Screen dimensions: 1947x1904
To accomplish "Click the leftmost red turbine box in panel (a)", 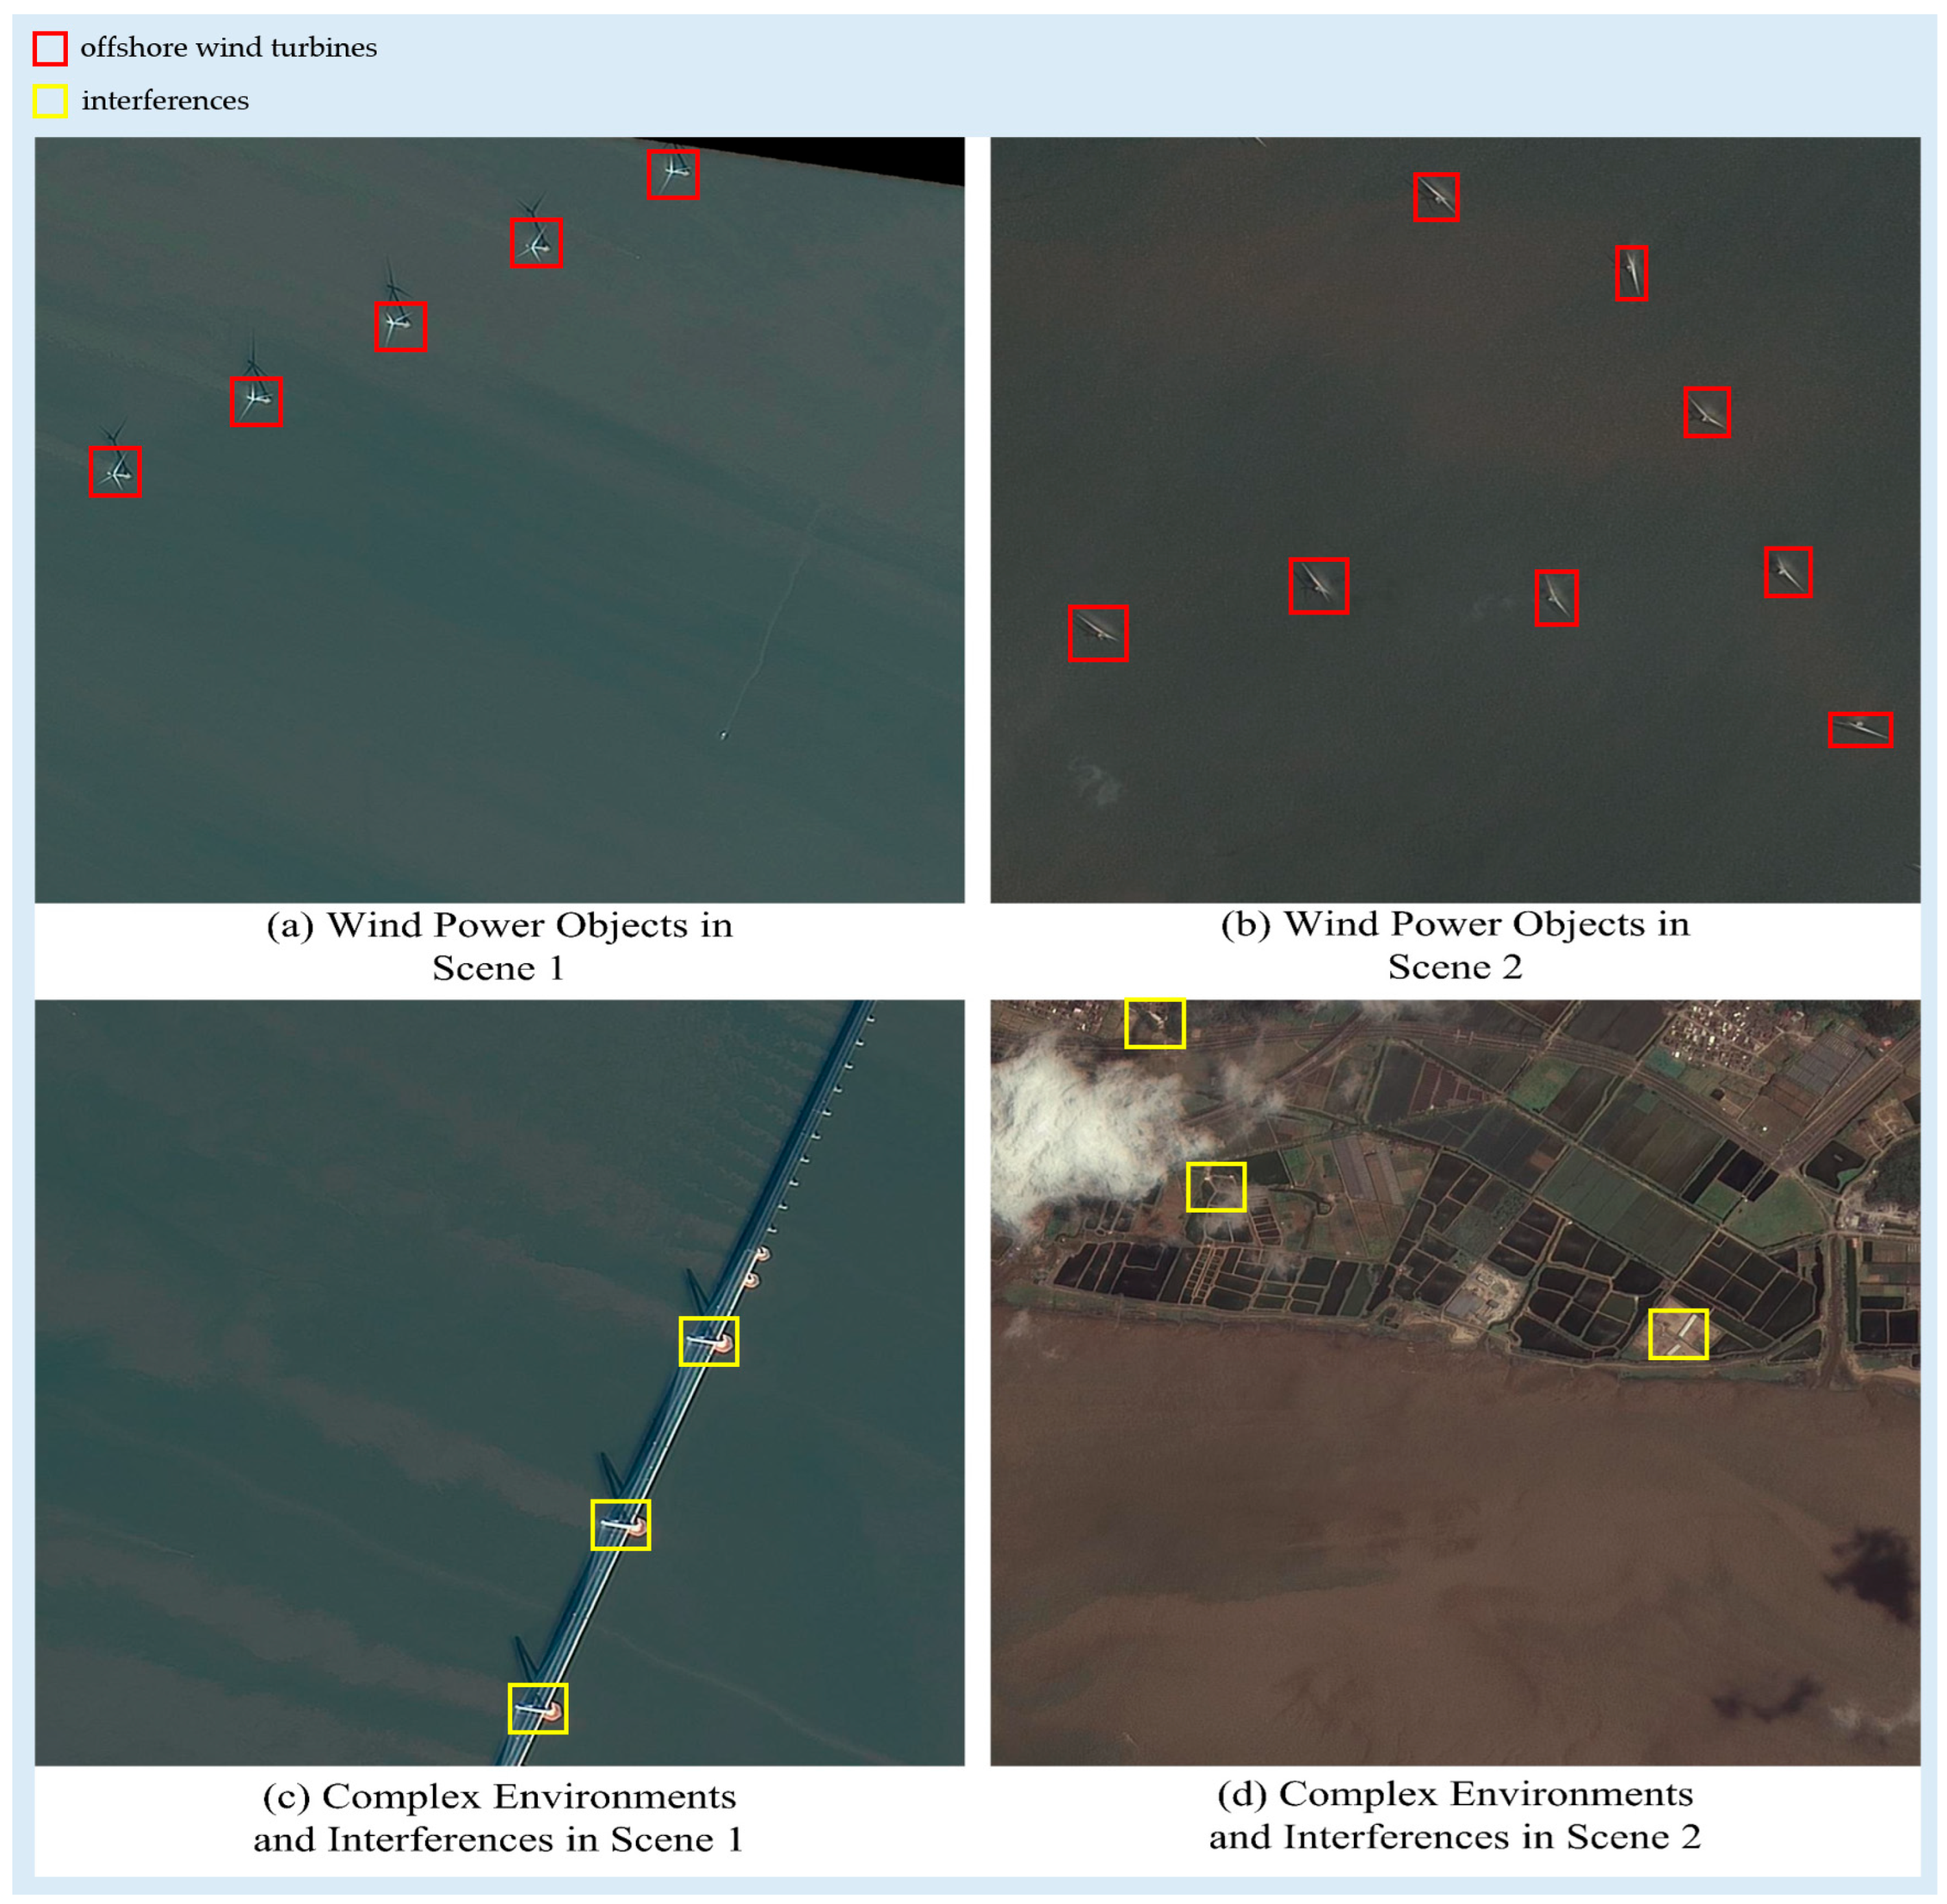I will coord(115,472).
